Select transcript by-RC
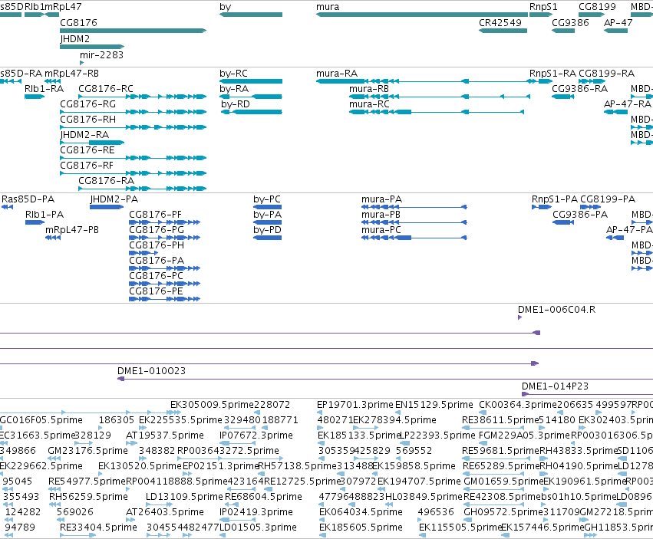653x539 pixels. (x=251, y=81)
